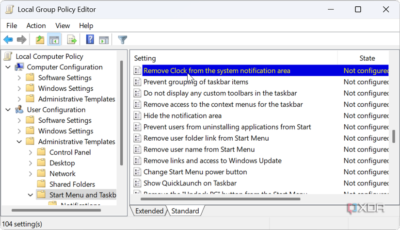Image resolution: width=400 pixels, height=230 pixels.
Task: Click the Export List toolbar icon
Action: [x=72, y=40]
